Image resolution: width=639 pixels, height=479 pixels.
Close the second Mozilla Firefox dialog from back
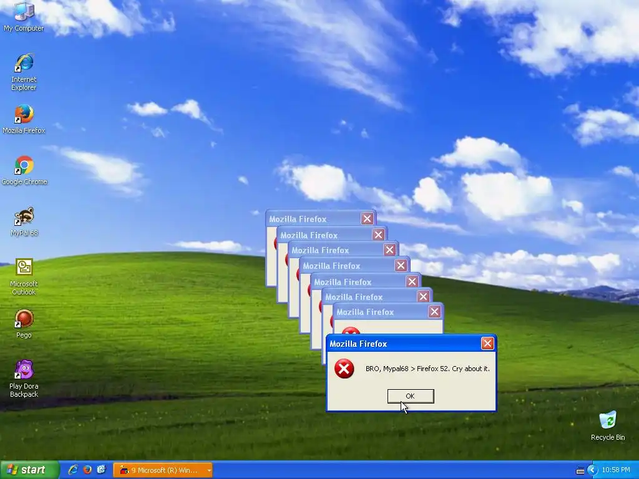pos(378,235)
